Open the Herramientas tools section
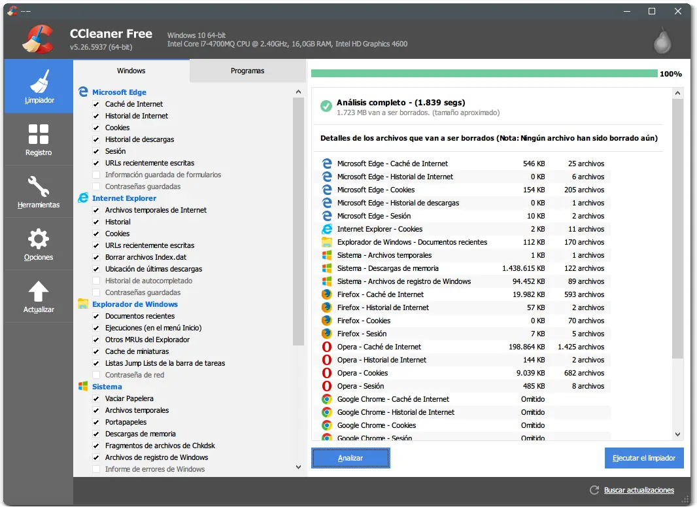697x511 pixels. [x=39, y=192]
